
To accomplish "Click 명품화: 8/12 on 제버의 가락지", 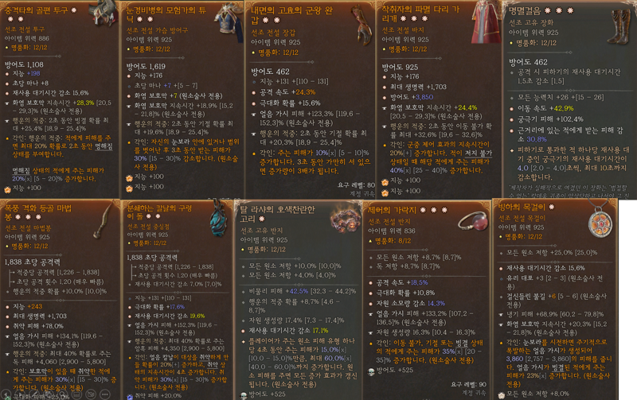I will pos(389,241).
